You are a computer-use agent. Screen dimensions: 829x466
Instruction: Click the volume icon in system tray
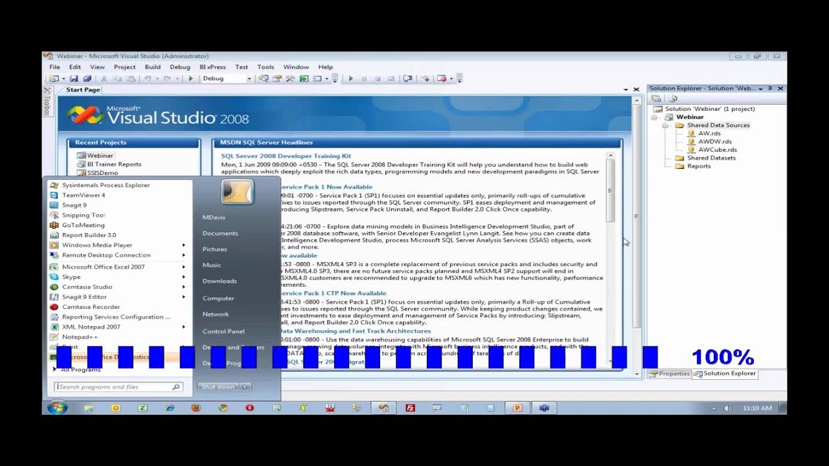coord(727,408)
